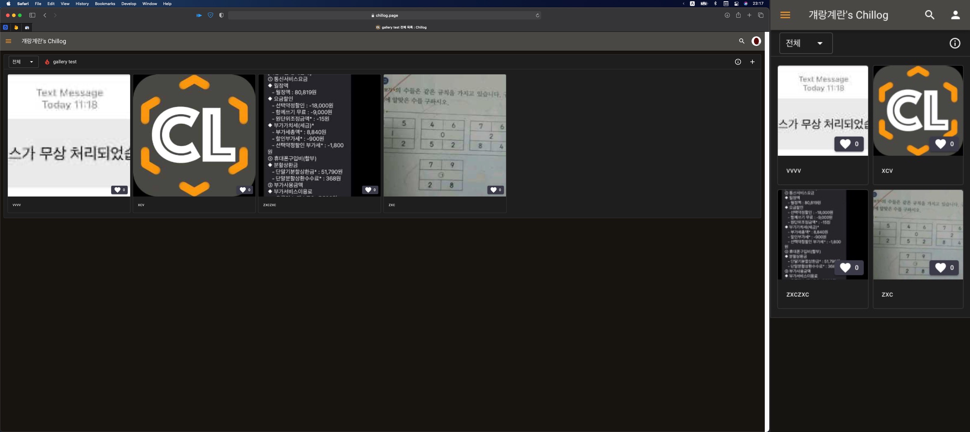The image size is (970, 432).
Task: Click the info icon beside gallery test
Action: (x=738, y=62)
